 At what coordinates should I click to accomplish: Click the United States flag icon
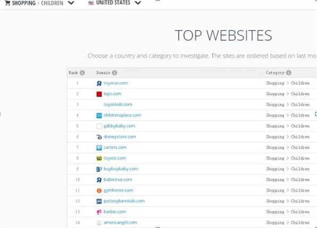tap(91, 3)
